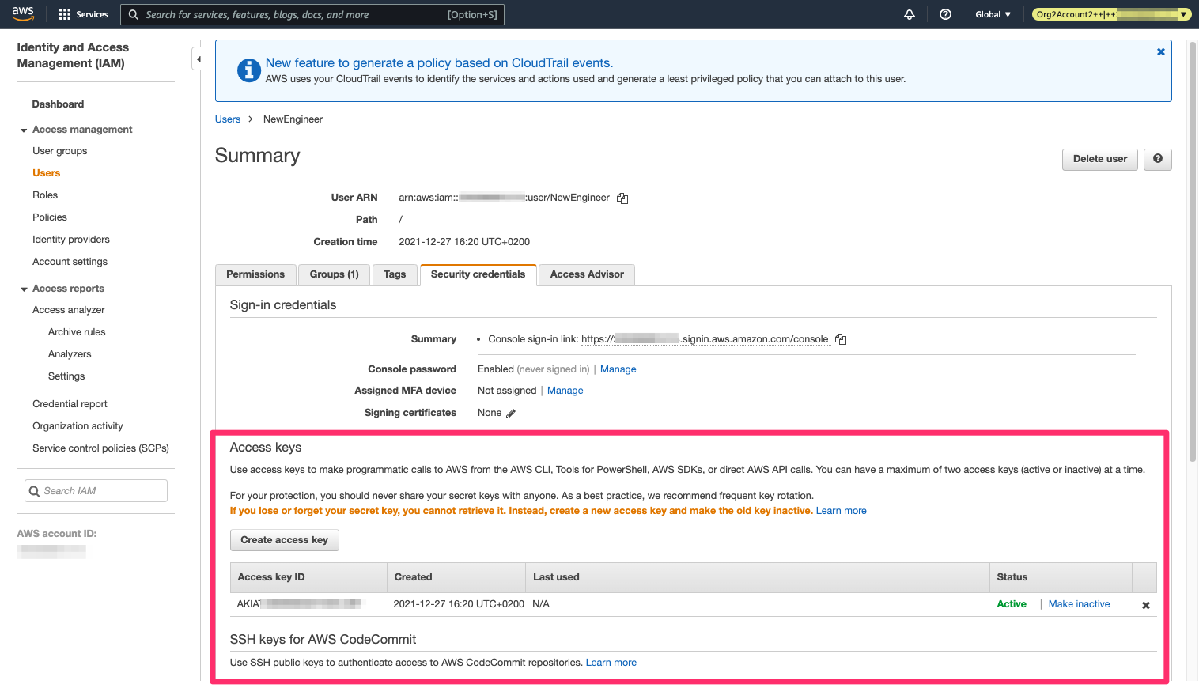This screenshot has height=688, width=1199.
Task: Open Roles in the sidebar
Action: tap(45, 195)
